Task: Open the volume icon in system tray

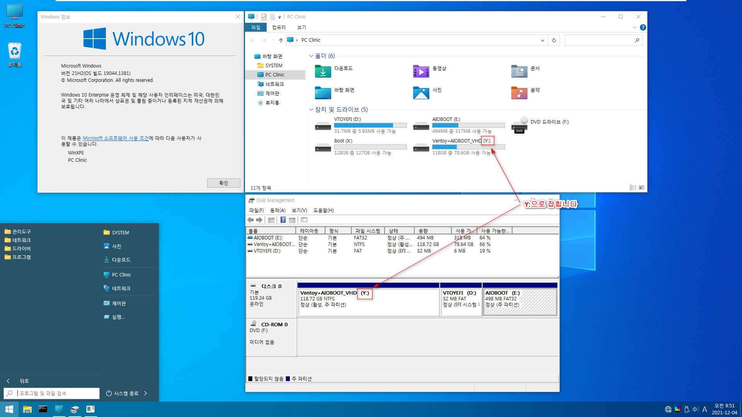Action: coord(696,409)
